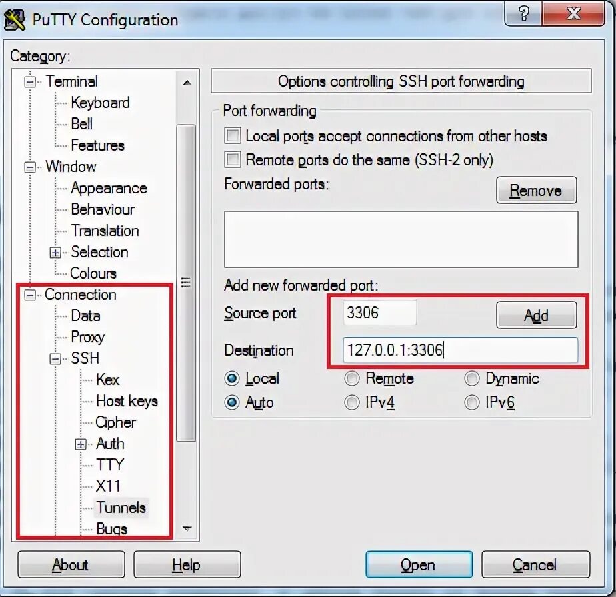Viewport: 616px width, 597px height.
Task: Open the Cipher category
Action: coord(115,422)
